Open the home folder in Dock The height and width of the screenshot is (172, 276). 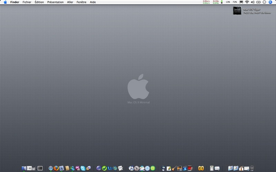[241, 168]
